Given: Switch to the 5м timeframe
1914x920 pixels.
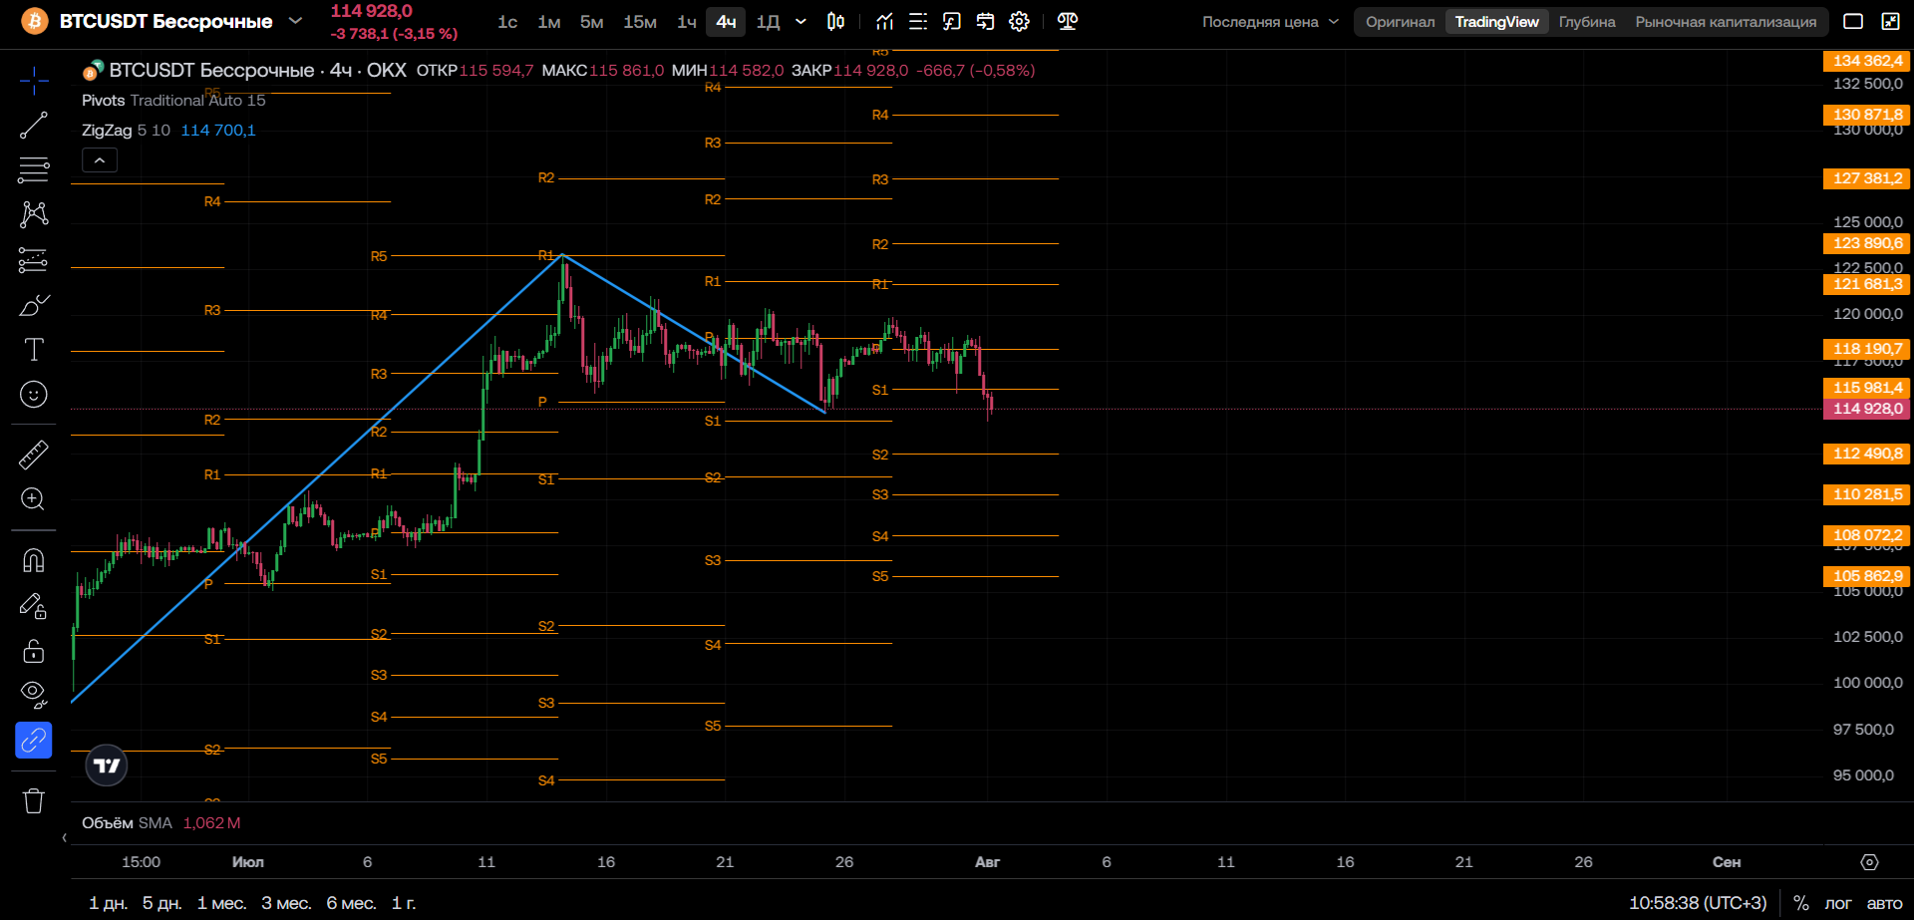Looking at the screenshot, I should tap(592, 22).
